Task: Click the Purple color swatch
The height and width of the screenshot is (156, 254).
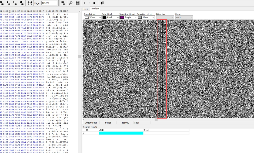Action: (x=122, y=18)
